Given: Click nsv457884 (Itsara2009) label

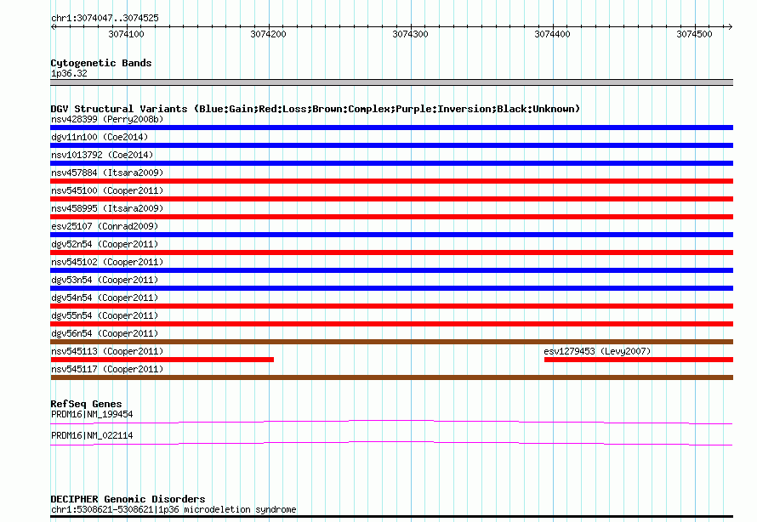Looking at the screenshot, I should tap(107, 173).
